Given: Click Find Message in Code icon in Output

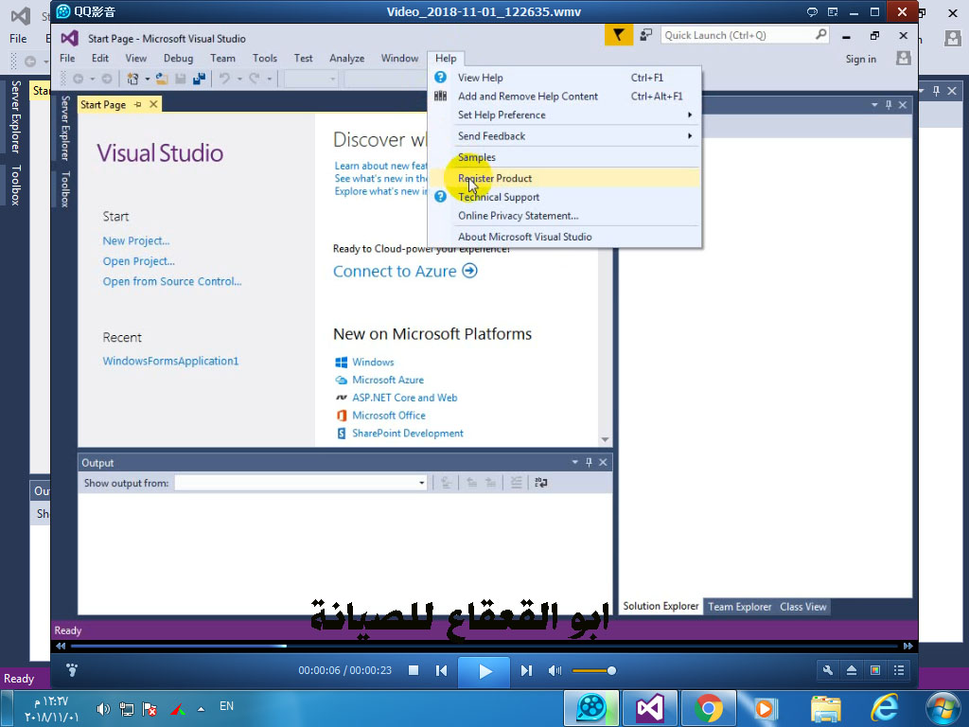Looking at the screenshot, I should click(x=447, y=483).
